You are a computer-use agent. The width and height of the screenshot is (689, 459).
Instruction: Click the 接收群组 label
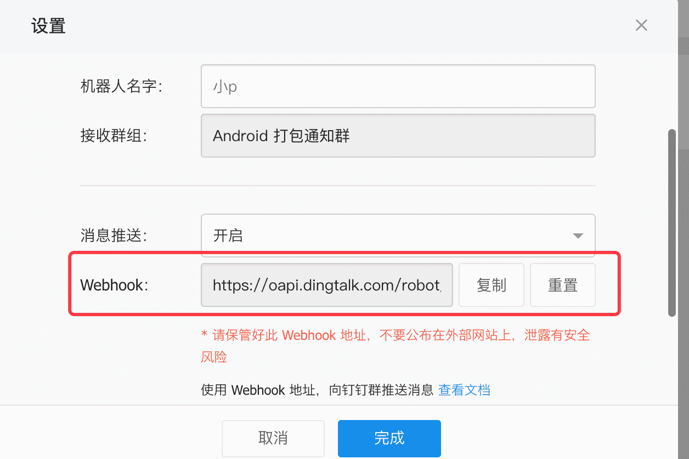[113, 136]
